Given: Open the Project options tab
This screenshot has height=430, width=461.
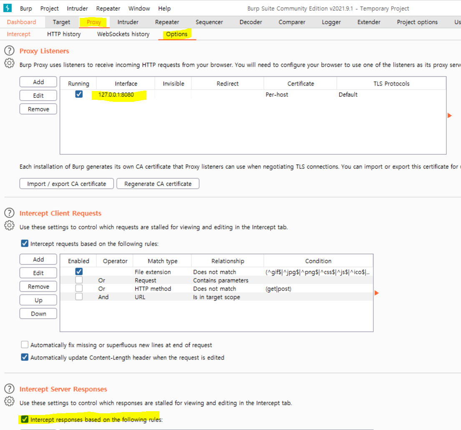Looking at the screenshot, I should (417, 22).
